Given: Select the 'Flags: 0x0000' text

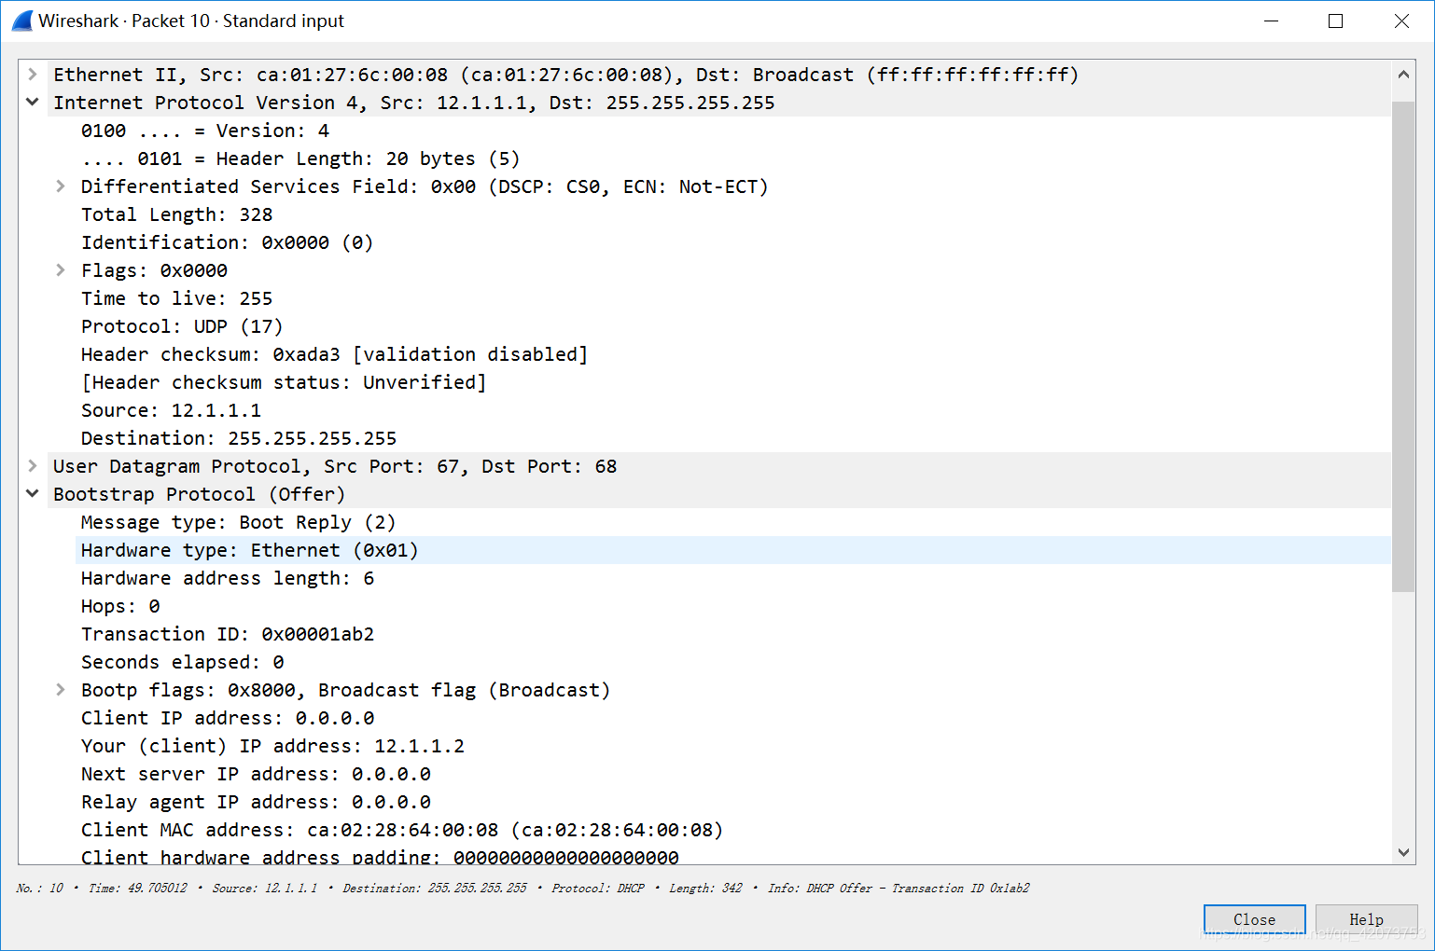Looking at the screenshot, I should tap(155, 270).
